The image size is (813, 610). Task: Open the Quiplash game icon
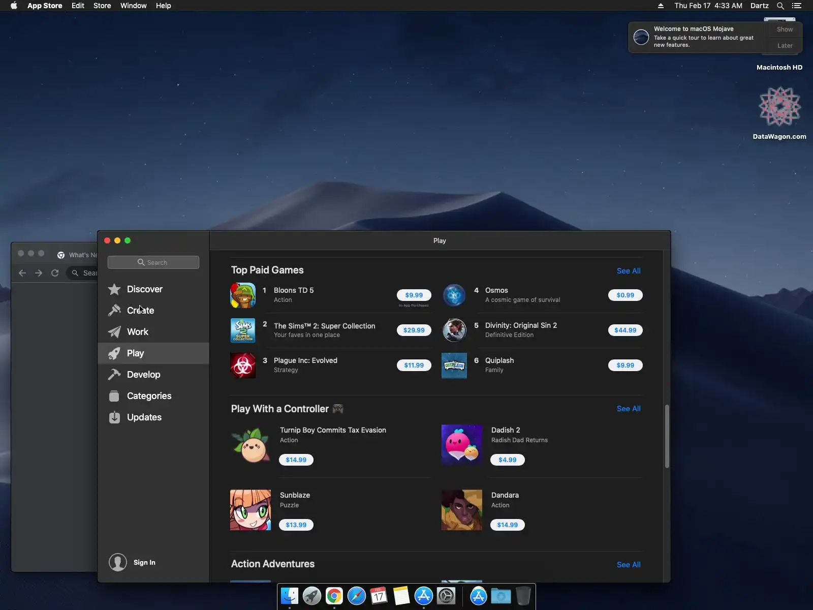[x=454, y=365]
